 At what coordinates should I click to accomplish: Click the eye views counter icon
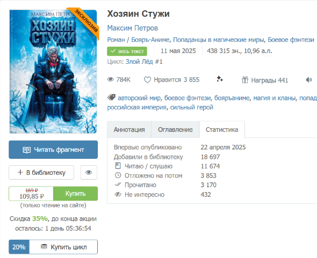110,79
